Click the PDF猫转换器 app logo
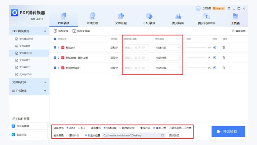 click(x=15, y=12)
